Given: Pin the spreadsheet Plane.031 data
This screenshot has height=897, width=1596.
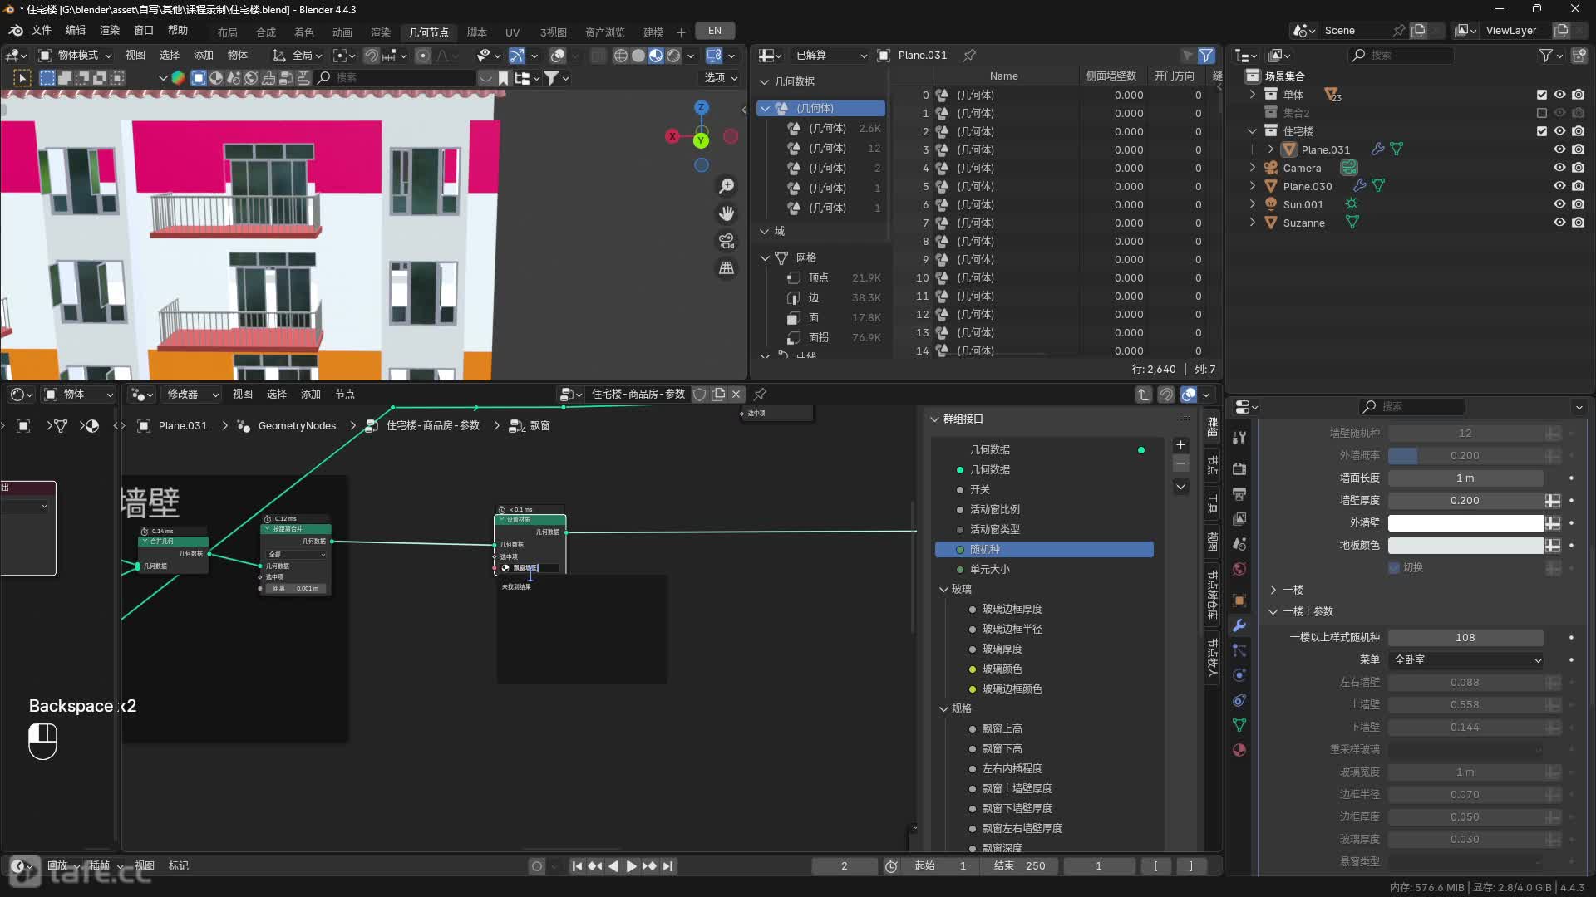Looking at the screenshot, I should [x=969, y=55].
